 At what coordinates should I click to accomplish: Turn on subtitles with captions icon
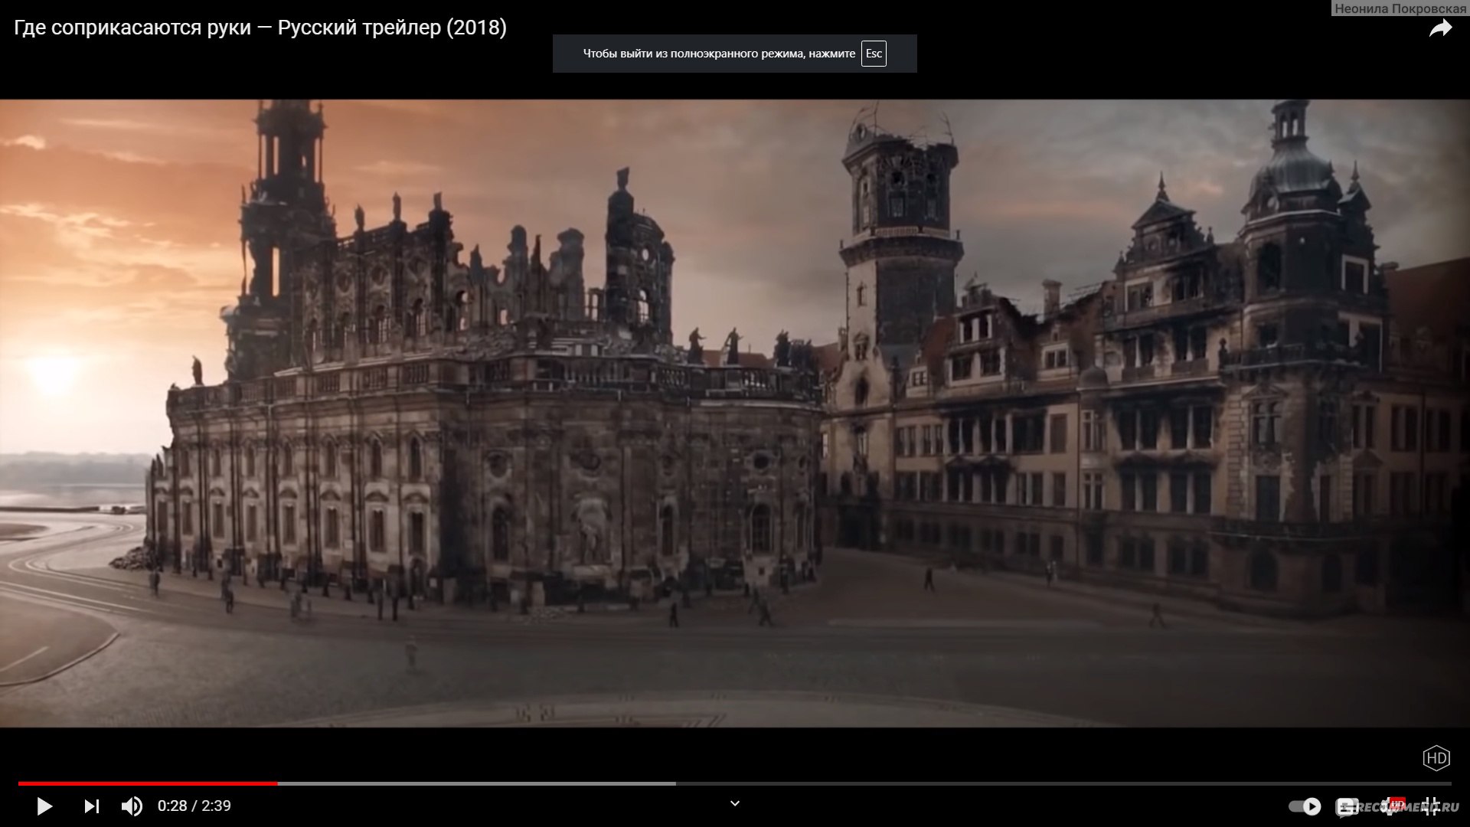1347,806
